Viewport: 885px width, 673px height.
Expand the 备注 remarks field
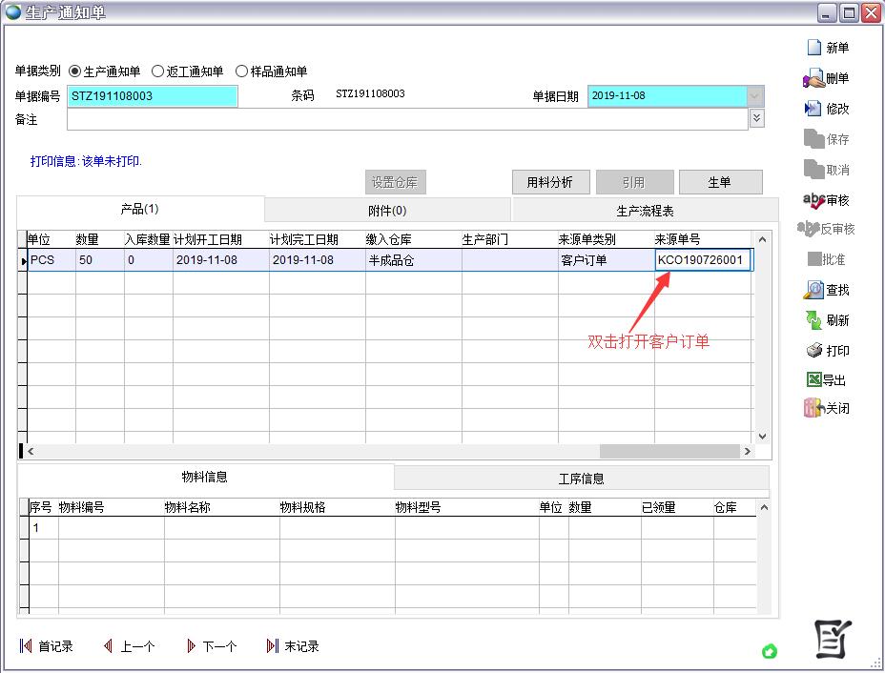point(757,118)
